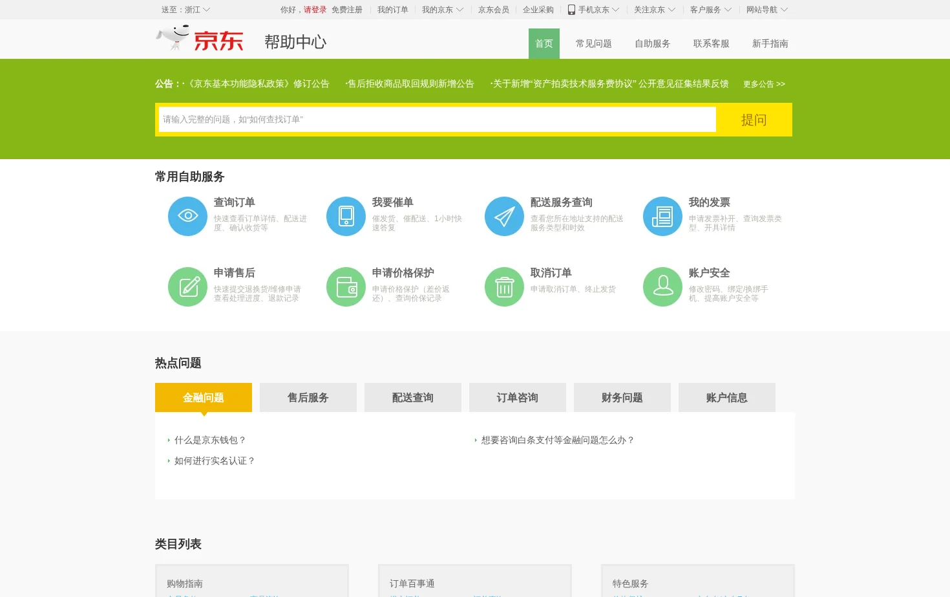Click the 取消订单 title text
Screen dimensions: 950x597
point(551,273)
